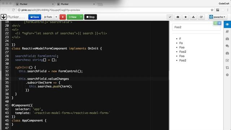Click the blue preview close button
The image size is (231, 130).
219,23
